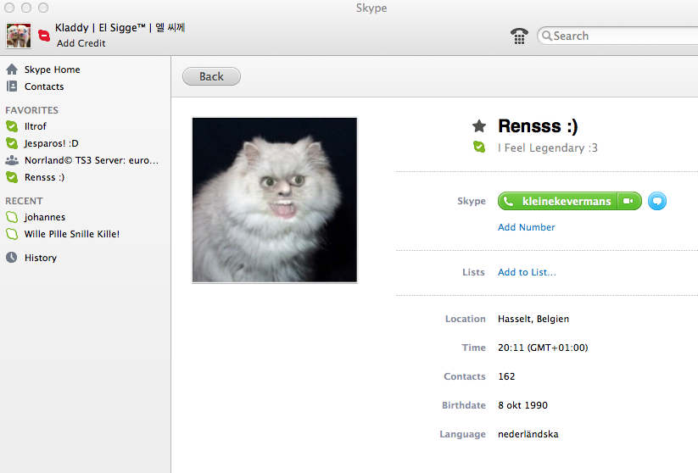Open recent conversation with johannes
Viewport: 698px width, 473px height.
click(x=44, y=217)
